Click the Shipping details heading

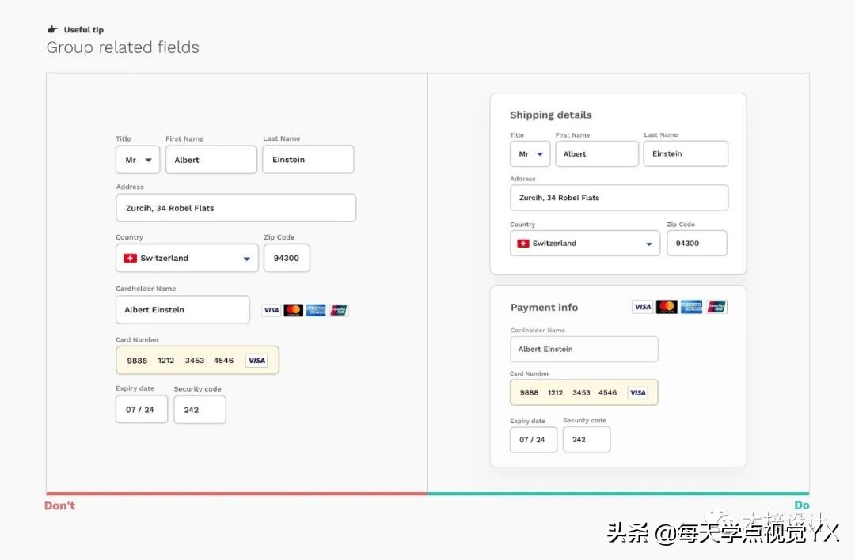(x=550, y=115)
